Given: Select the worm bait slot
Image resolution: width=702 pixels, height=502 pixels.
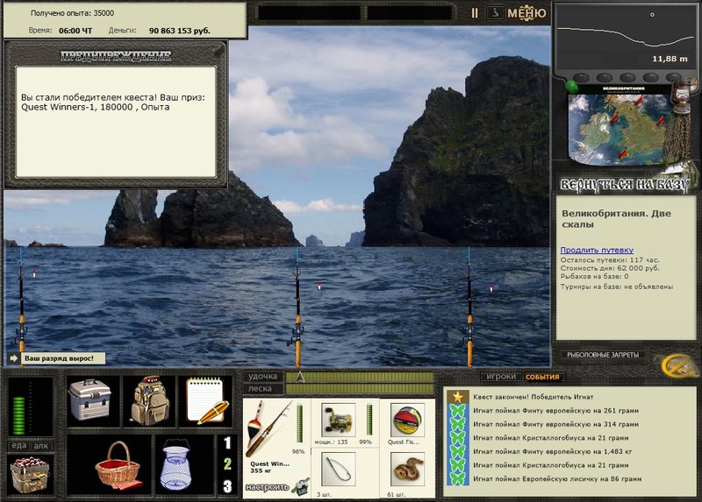Looking at the screenshot, I should coord(407,470).
